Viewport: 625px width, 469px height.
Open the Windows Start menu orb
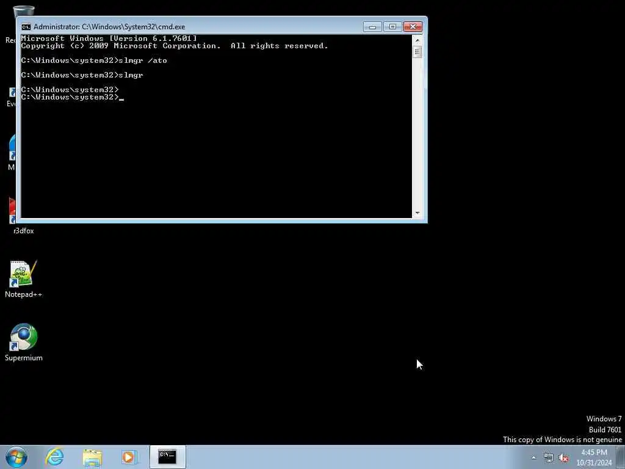coord(16,457)
